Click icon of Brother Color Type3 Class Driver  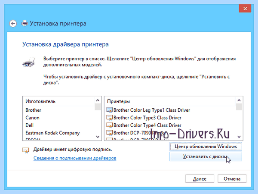pyautogui.click(x=109, y=118)
